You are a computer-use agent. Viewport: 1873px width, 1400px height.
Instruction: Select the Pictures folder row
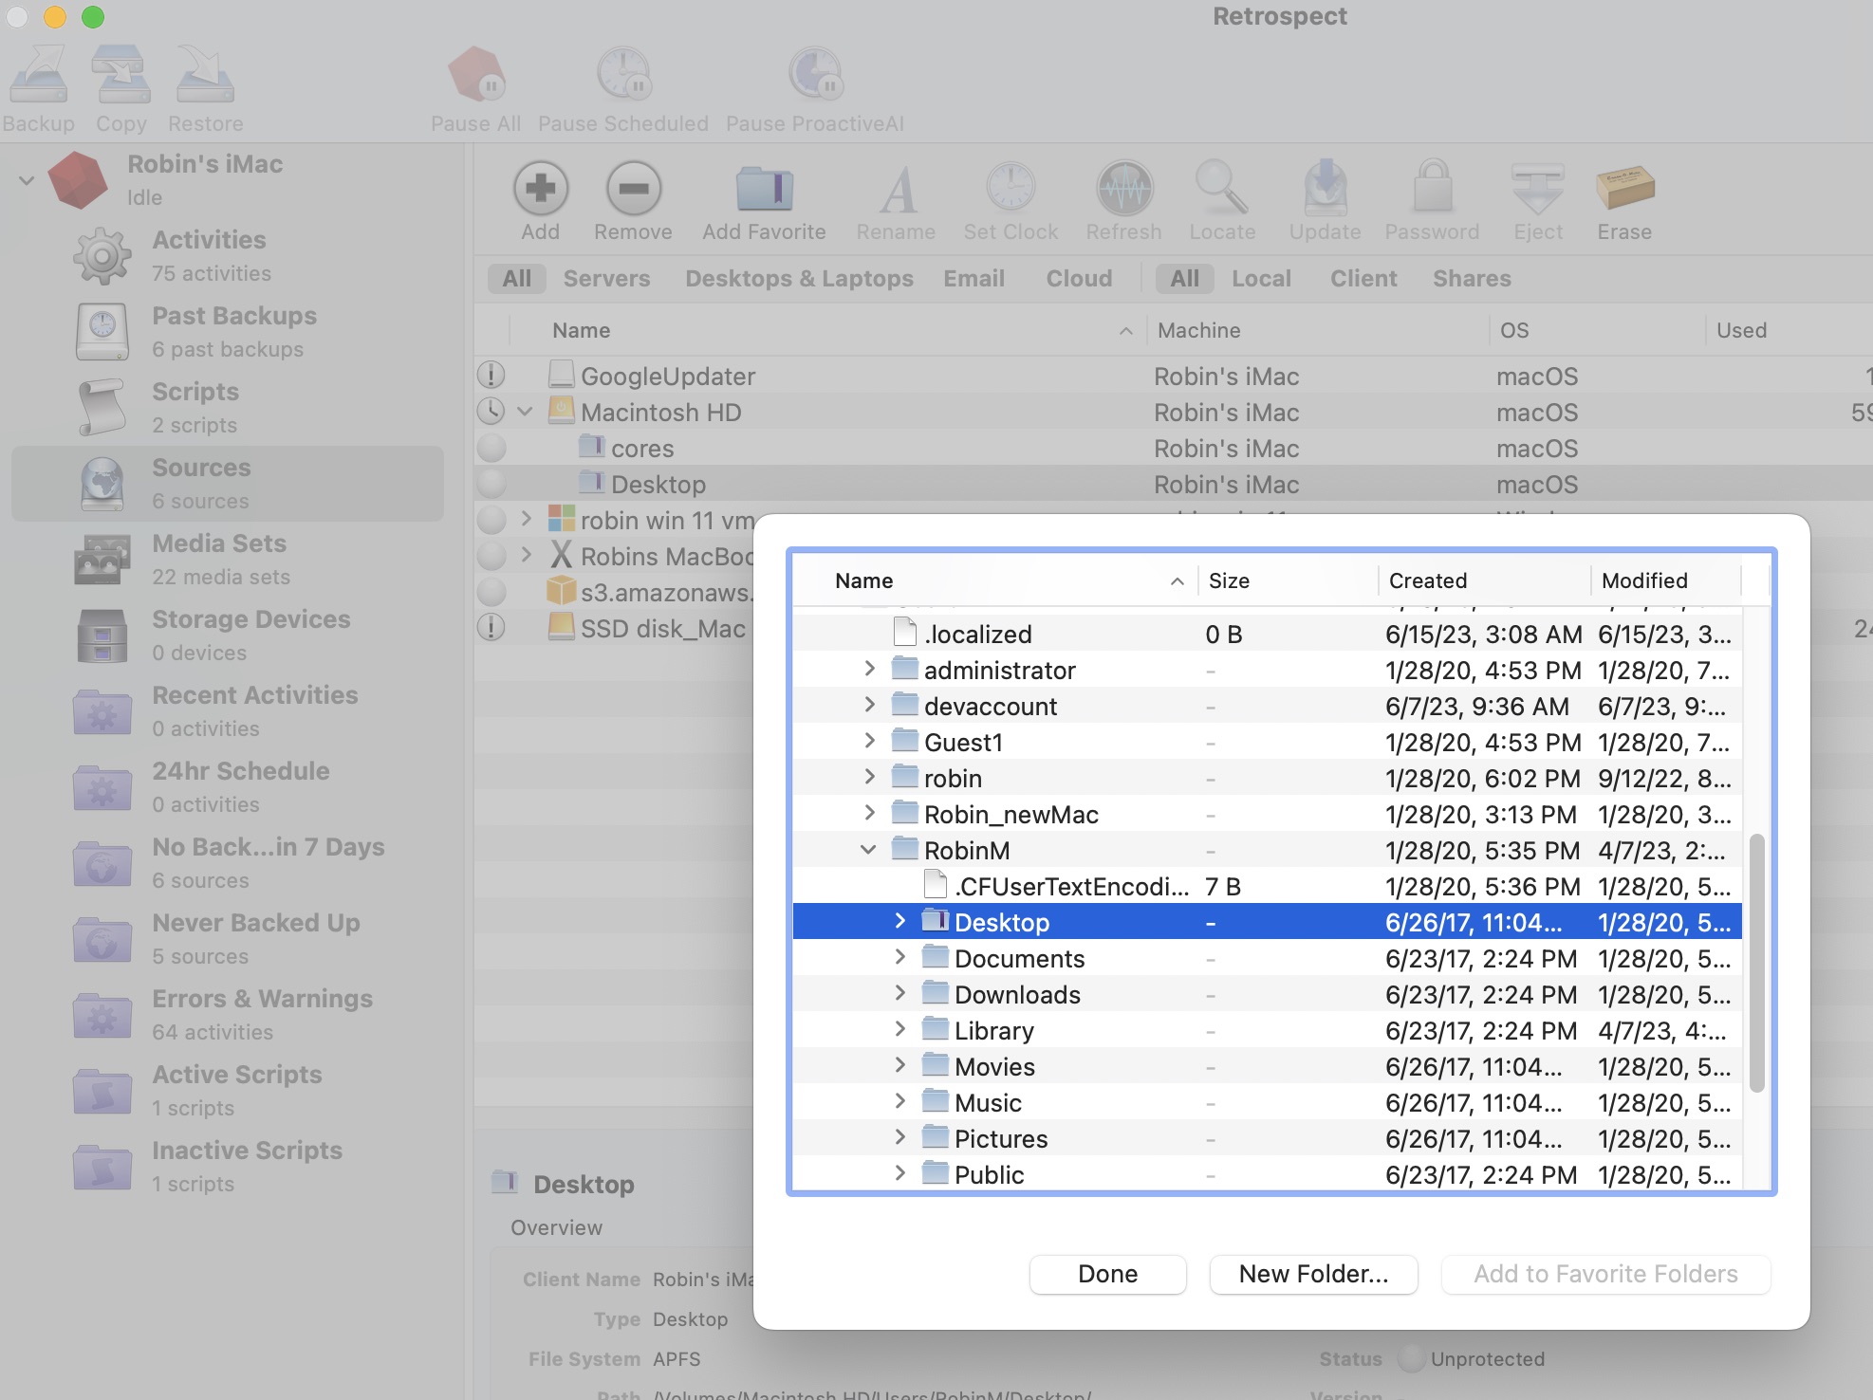coord(1267,1138)
